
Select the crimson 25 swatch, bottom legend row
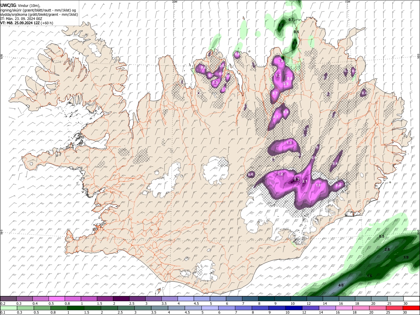[x=395, y=308]
